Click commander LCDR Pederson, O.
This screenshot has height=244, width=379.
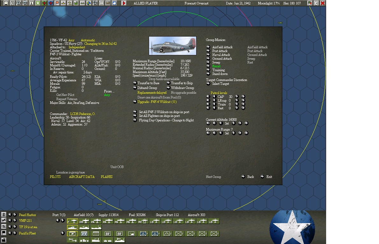tap(83, 114)
